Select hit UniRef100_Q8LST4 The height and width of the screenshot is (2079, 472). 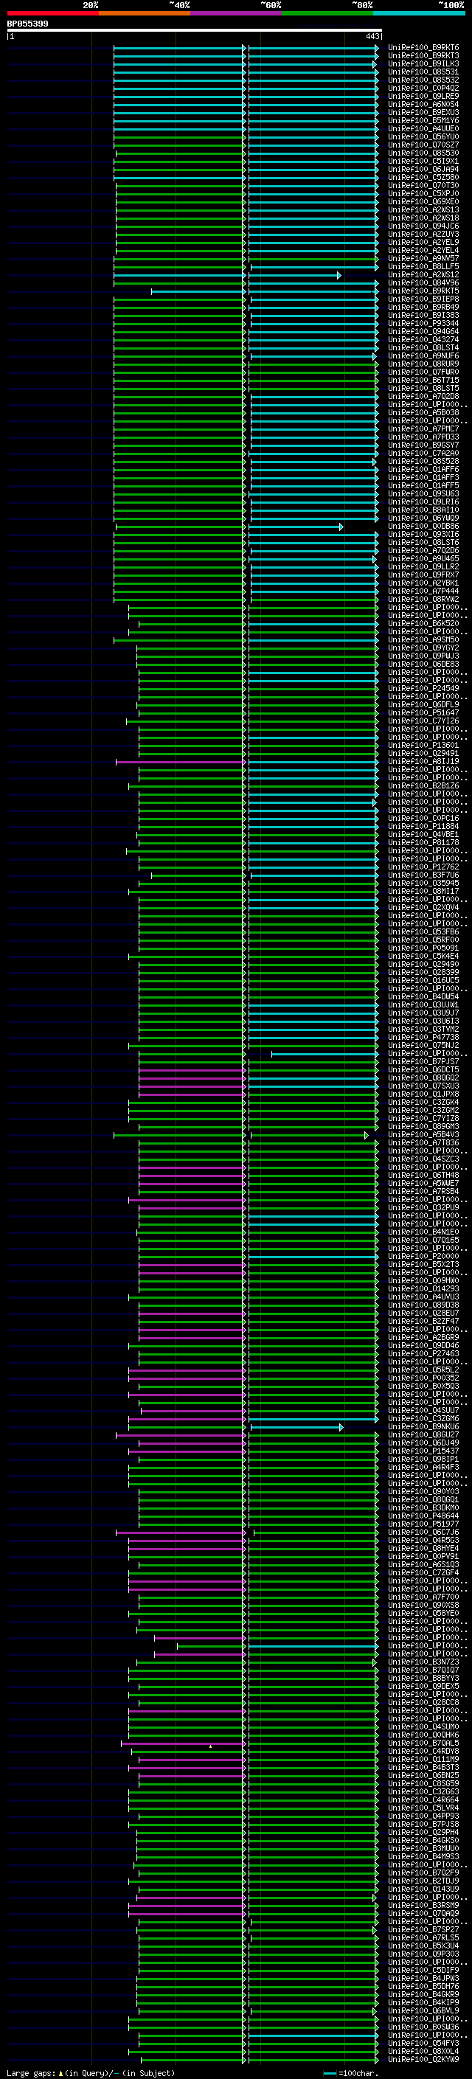(x=423, y=348)
